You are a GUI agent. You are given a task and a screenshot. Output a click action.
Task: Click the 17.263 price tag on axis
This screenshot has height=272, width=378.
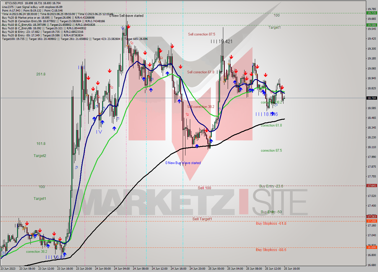coord(372,217)
